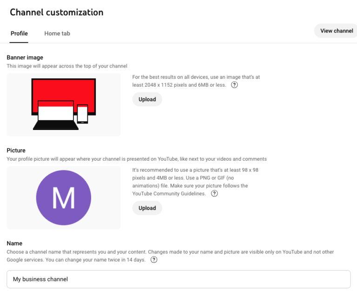Viewport: 357px width, 293px height.
Task: Upload a new banner image
Action: point(147,99)
